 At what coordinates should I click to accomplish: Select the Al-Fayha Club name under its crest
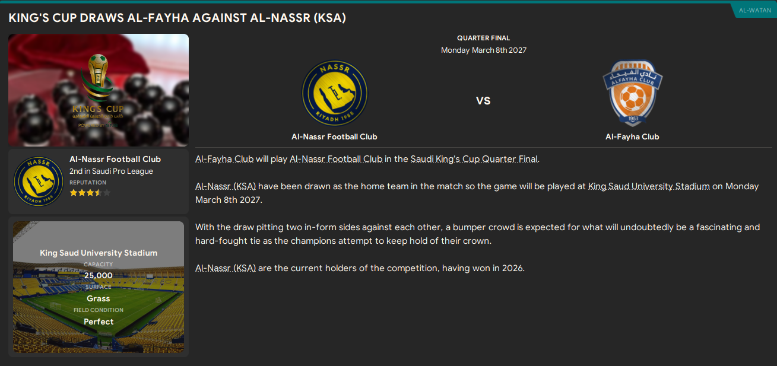[x=632, y=137]
